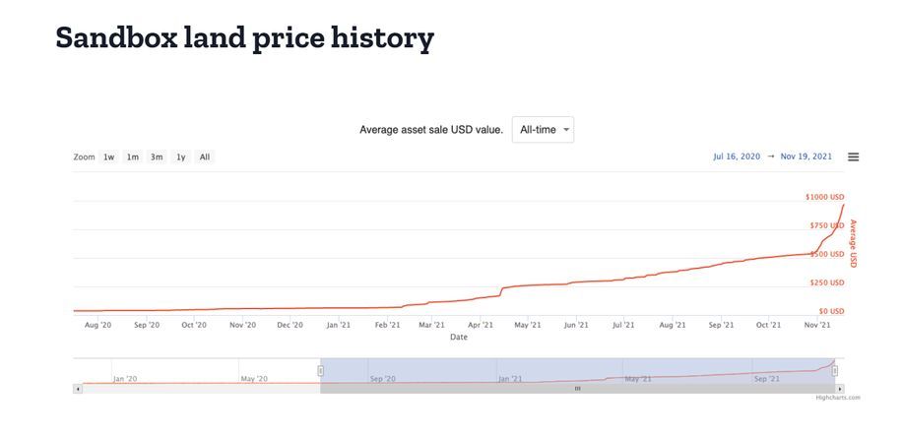Click the left navigator scroll arrow
This screenshot has width=902, height=438.
click(x=77, y=389)
